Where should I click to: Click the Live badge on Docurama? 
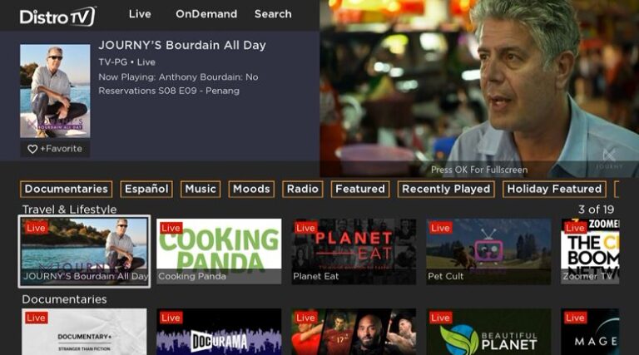tap(171, 318)
